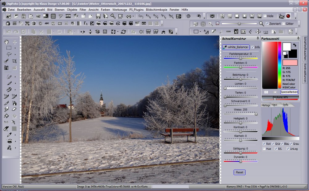Click the save diskette toolbar icon
309x191 pixels.
[x=98, y=16]
